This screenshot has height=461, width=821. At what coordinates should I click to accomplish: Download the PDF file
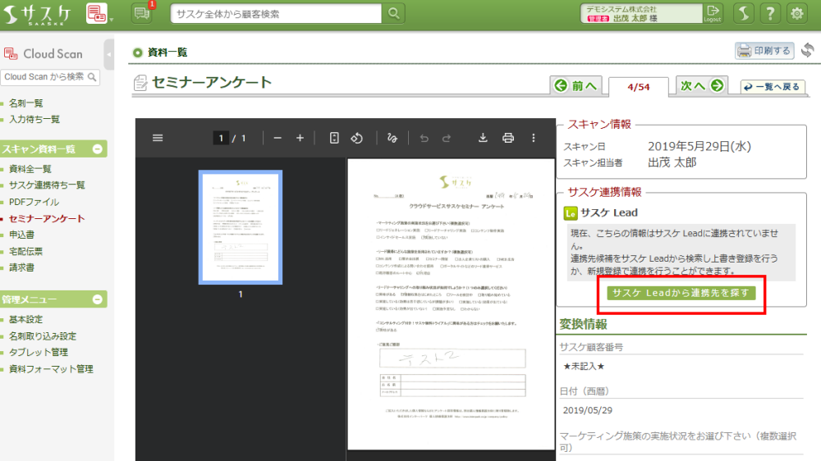click(484, 138)
